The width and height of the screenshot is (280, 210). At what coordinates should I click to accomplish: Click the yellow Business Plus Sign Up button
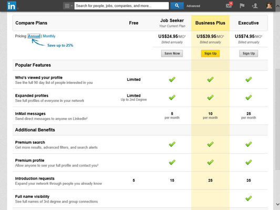(210, 54)
